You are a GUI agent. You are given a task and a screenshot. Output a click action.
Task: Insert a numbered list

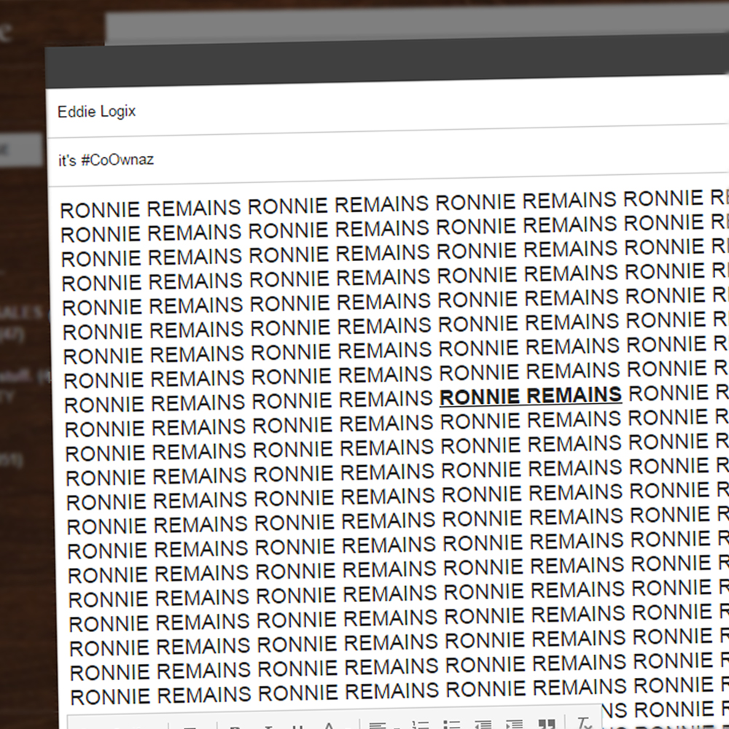[420, 725]
